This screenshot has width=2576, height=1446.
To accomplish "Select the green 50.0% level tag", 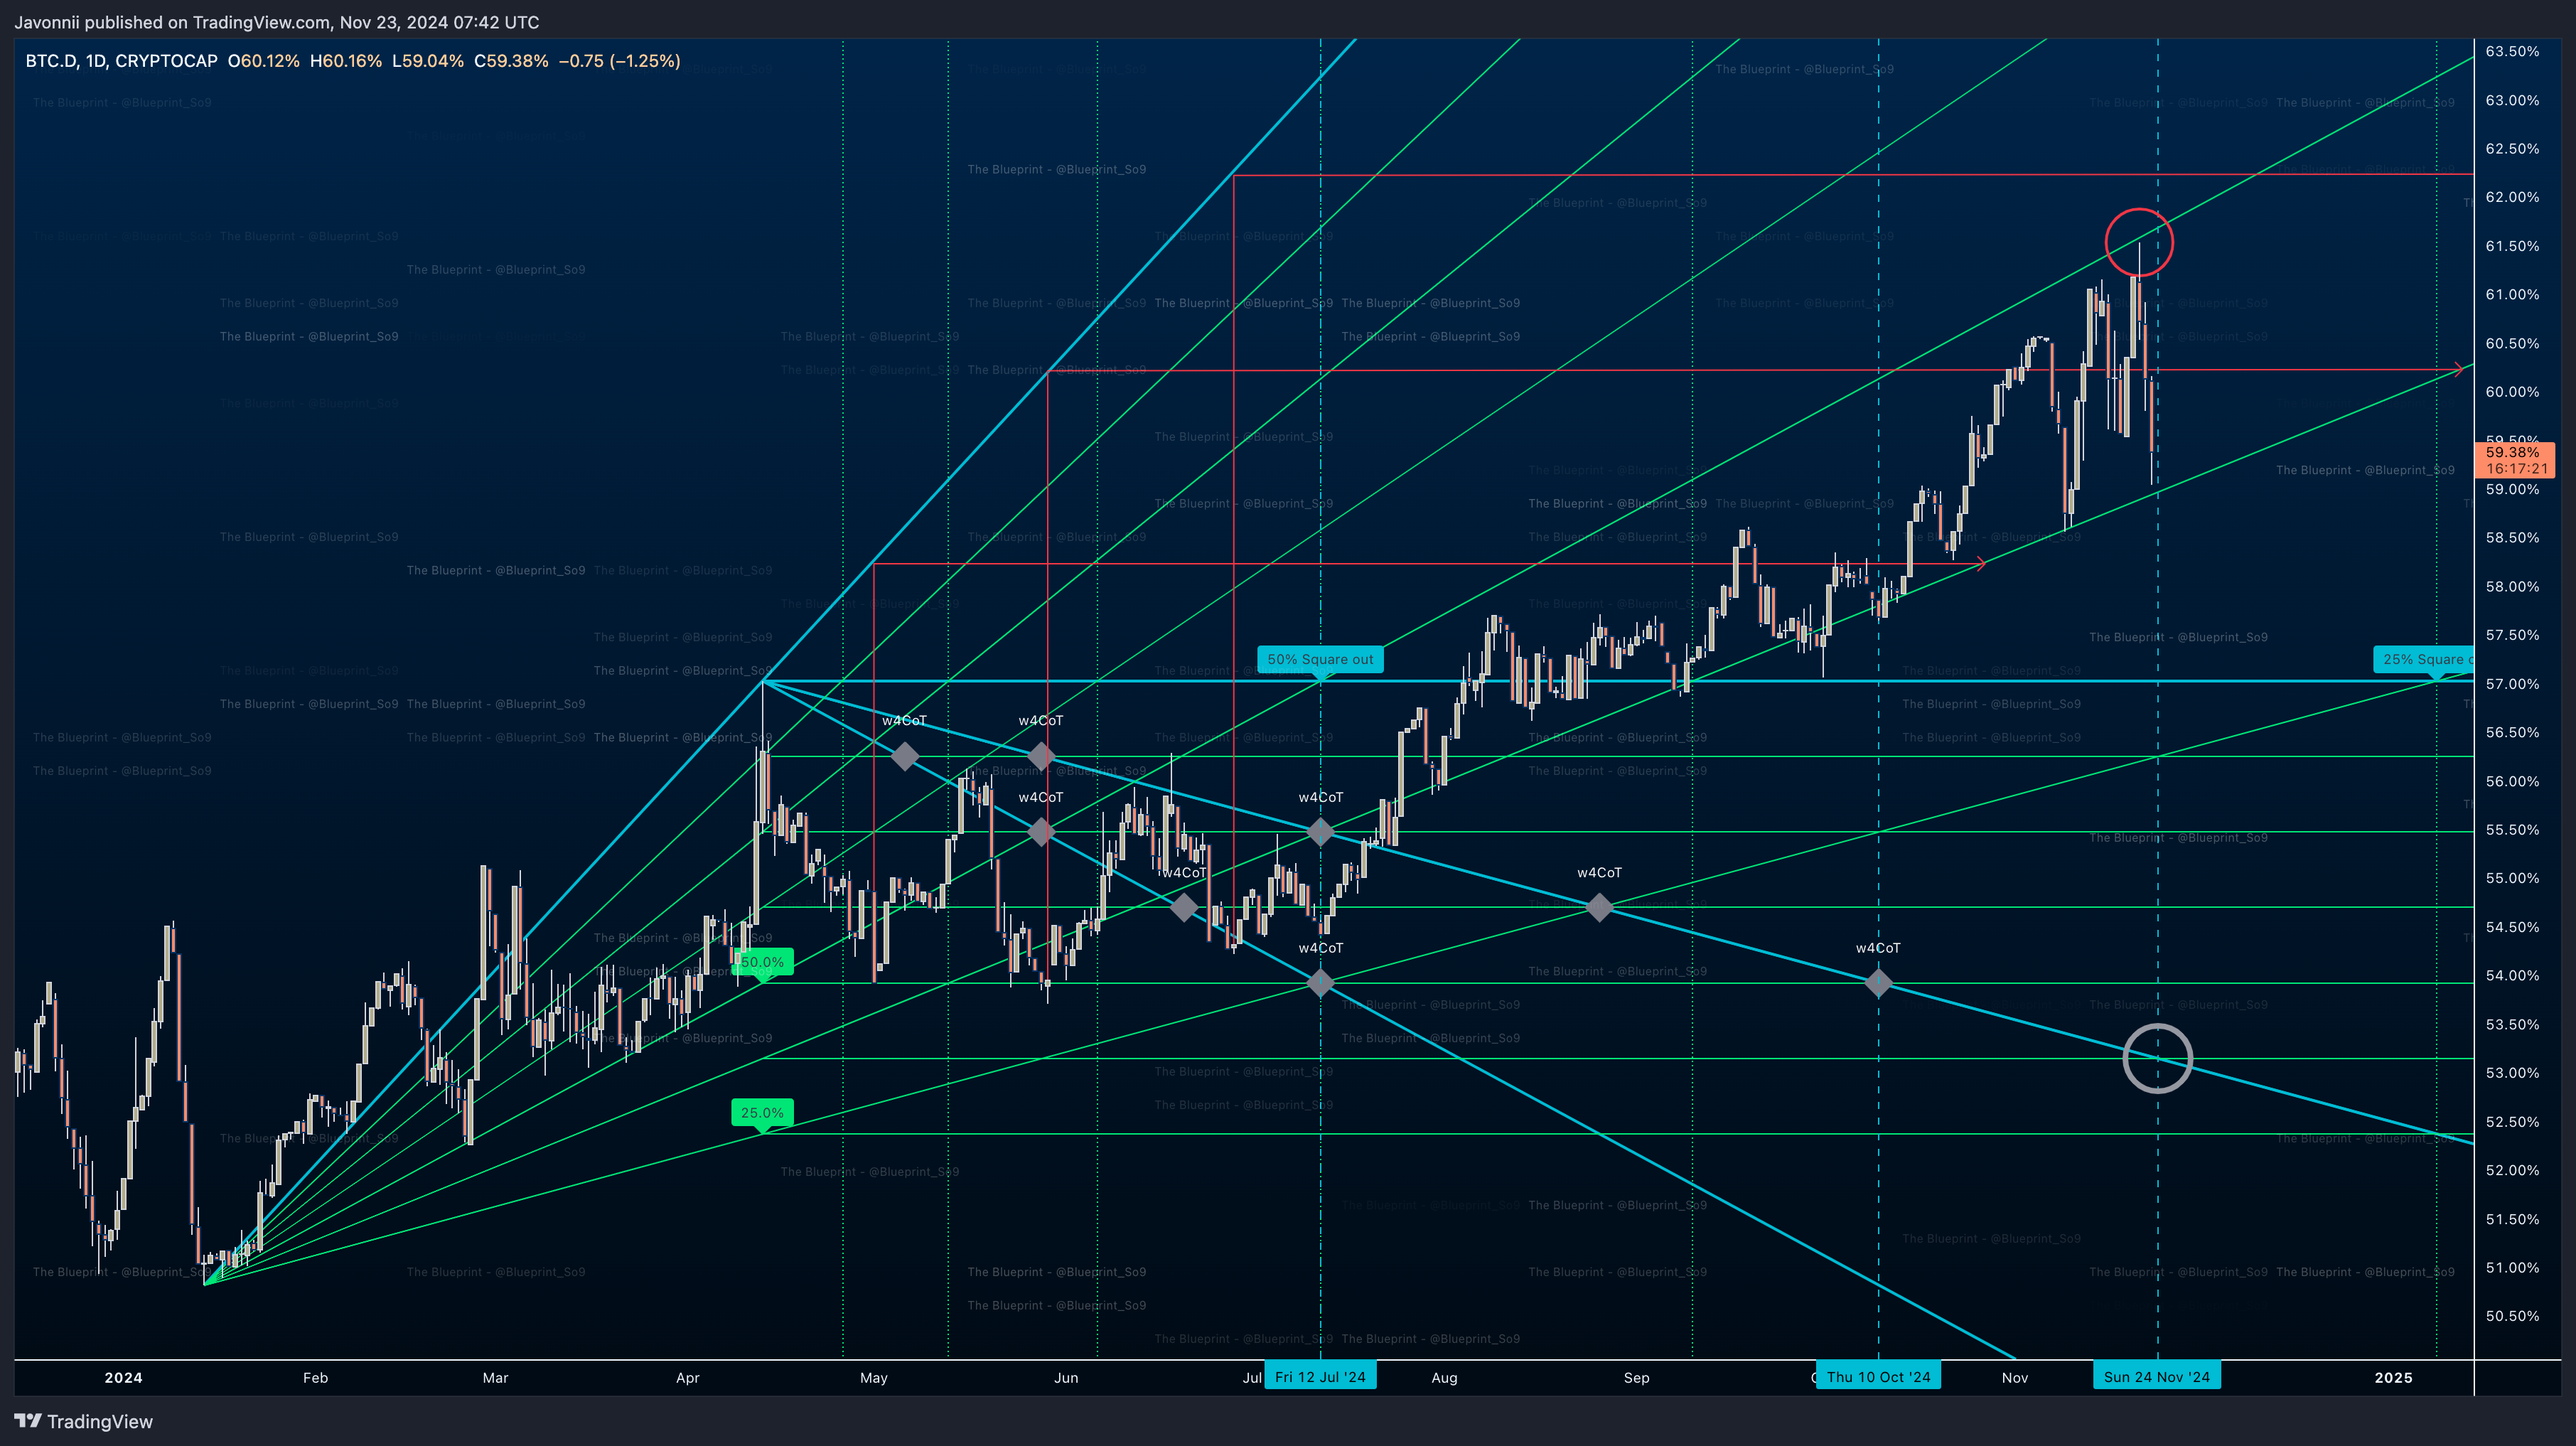I will pyautogui.click(x=762, y=962).
